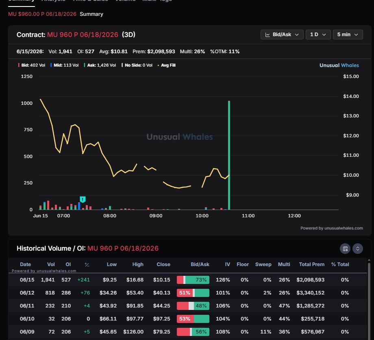Click the Prem: $2,098,593 stat in header
This screenshot has width=374, height=340.
tap(154, 52)
